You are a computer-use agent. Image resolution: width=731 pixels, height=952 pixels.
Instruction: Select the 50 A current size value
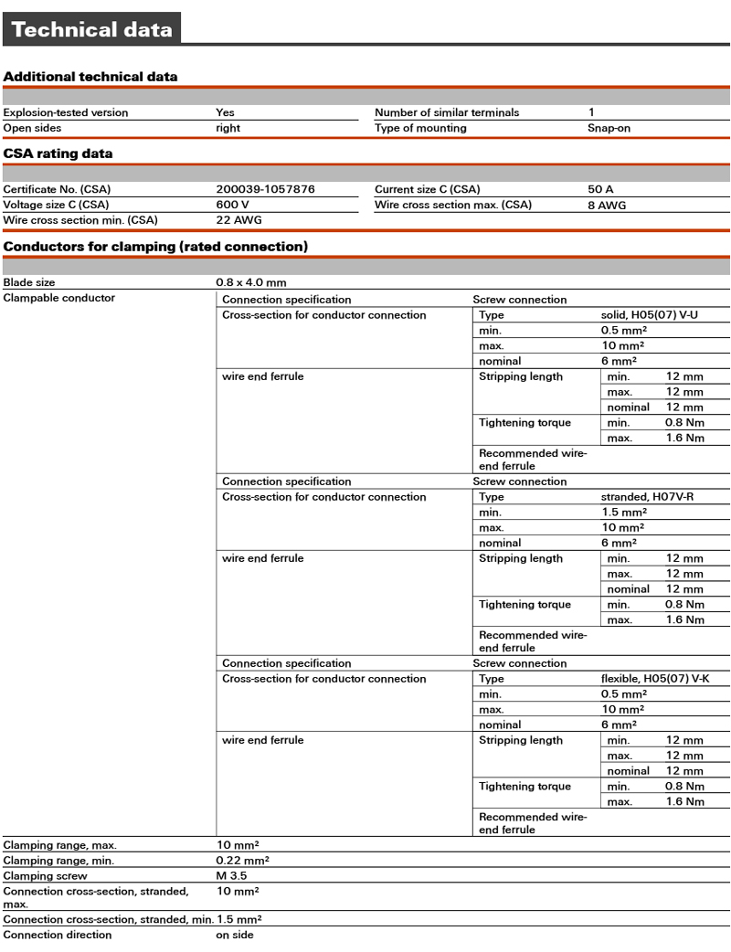pos(600,189)
